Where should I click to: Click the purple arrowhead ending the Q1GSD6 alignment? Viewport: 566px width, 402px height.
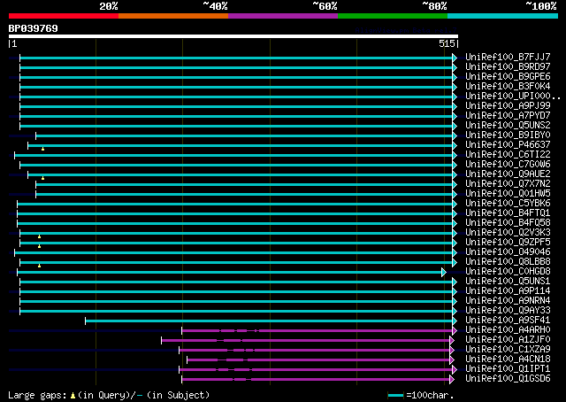[x=452, y=380]
